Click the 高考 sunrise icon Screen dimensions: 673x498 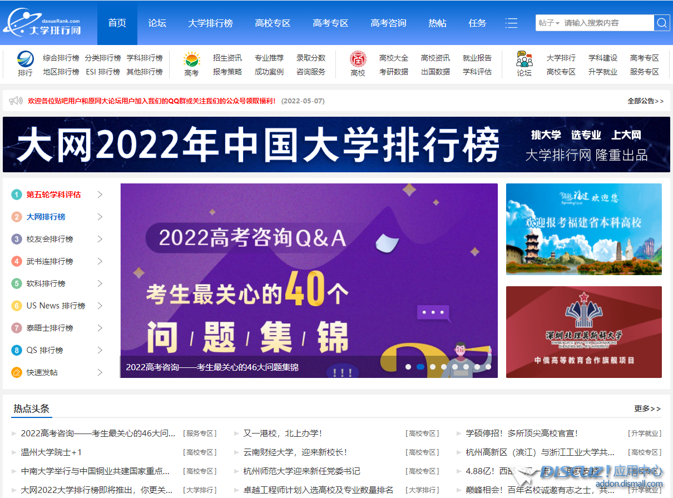click(x=191, y=59)
